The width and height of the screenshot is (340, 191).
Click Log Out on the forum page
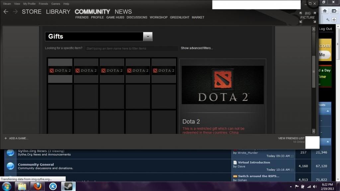click(x=325, y=29)
